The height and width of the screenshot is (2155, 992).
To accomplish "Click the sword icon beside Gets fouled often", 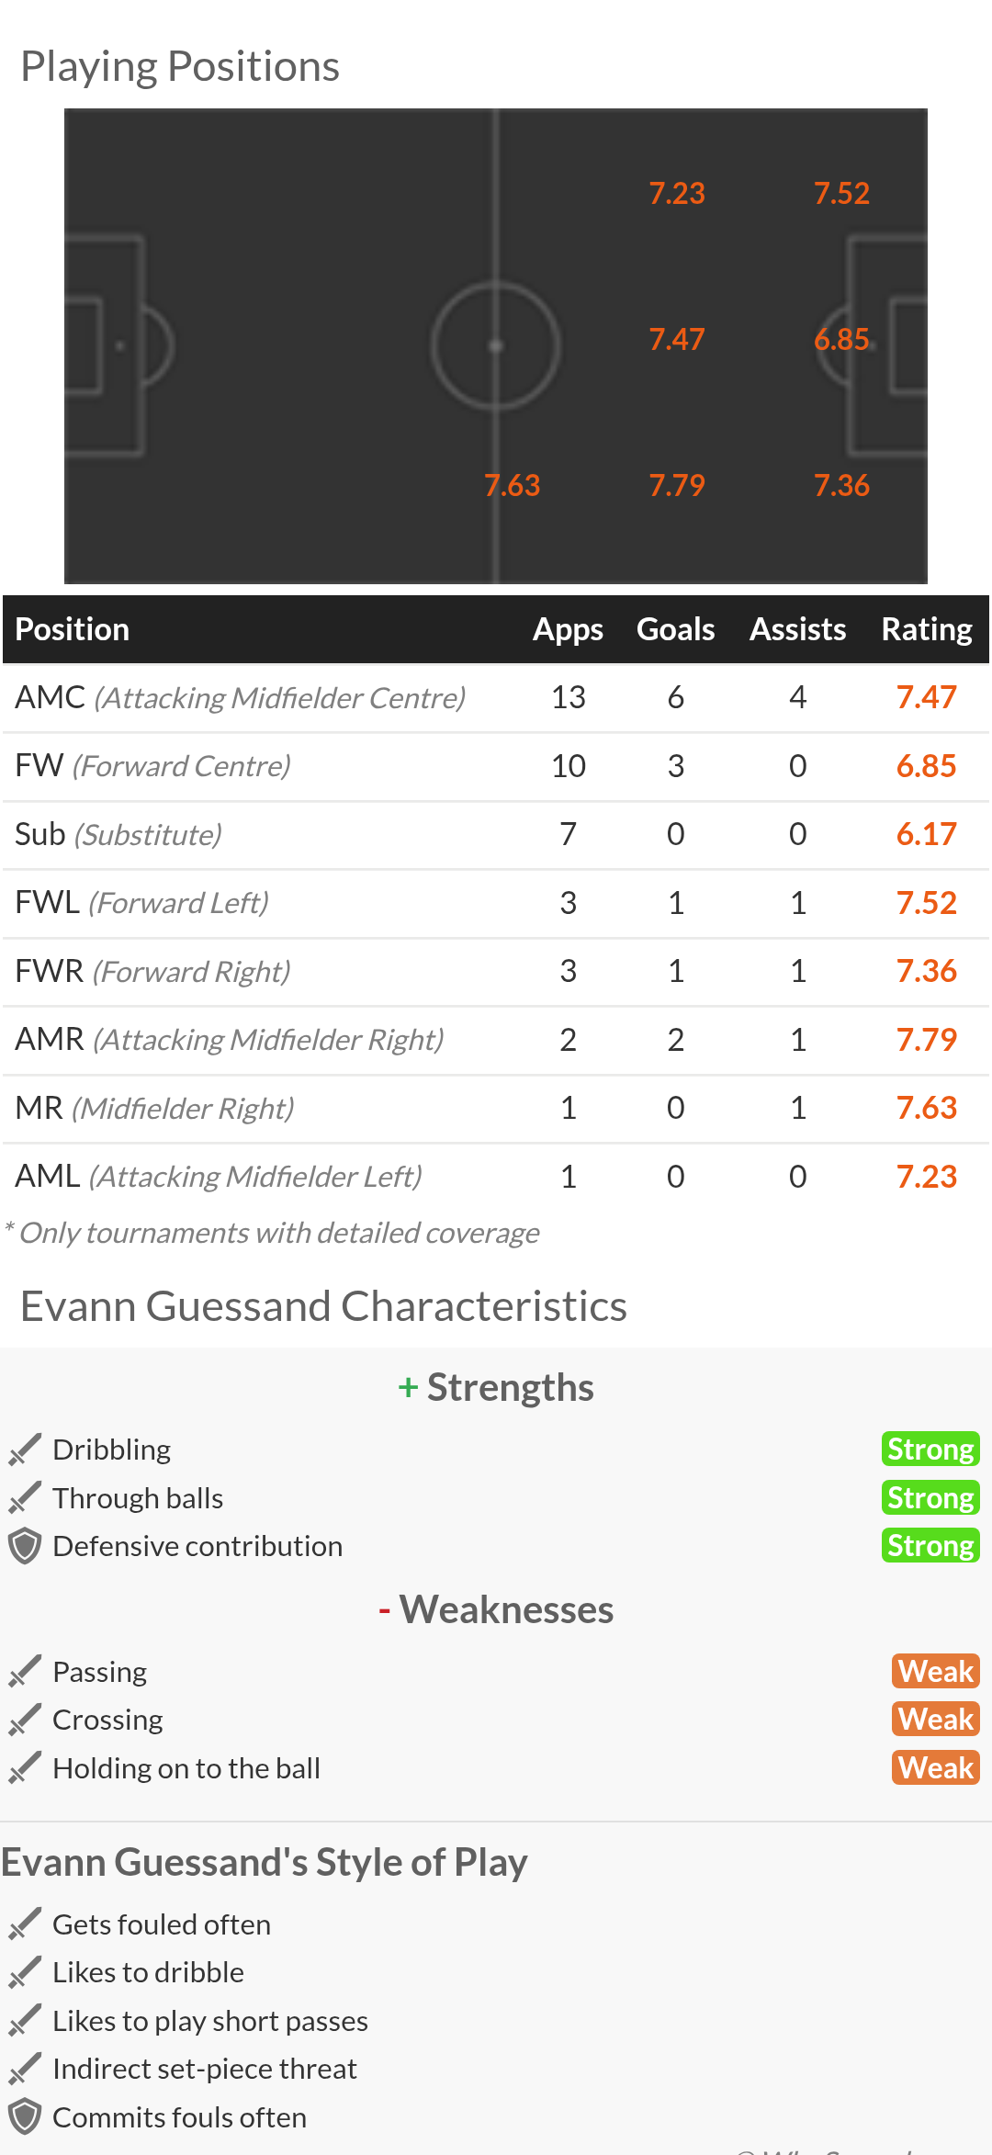I will pos(25,1924).
